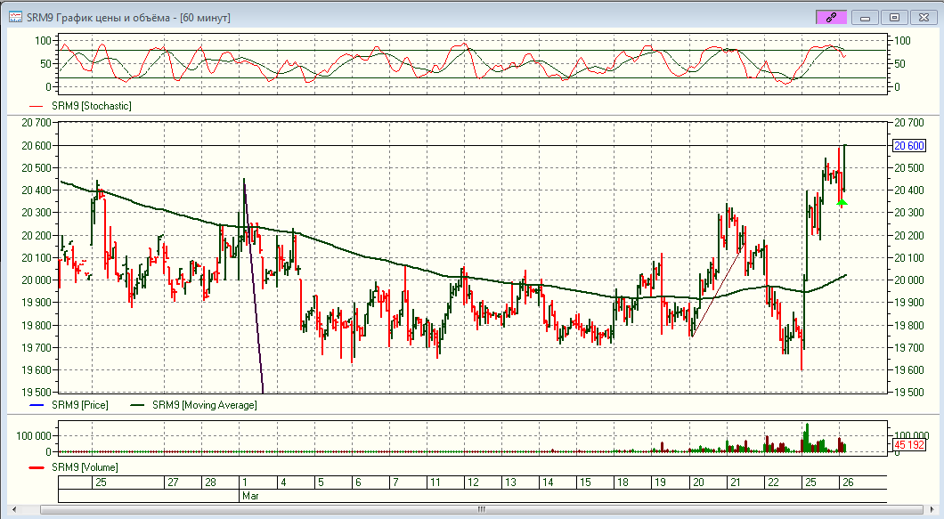Click the horizontal scrollbar thumb
This screenshot has height=519, width=944.
coord(481,510)
